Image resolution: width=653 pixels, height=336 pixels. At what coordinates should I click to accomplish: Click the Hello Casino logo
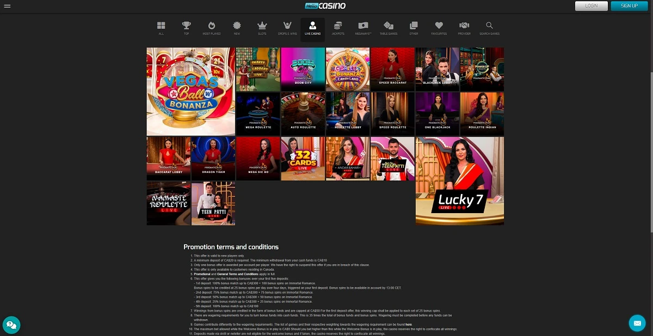tap(325, 6)
